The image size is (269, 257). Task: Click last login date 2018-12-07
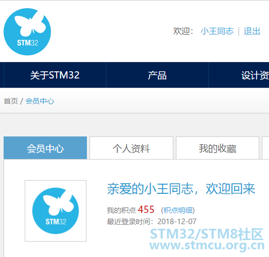[x=177, y=222]
